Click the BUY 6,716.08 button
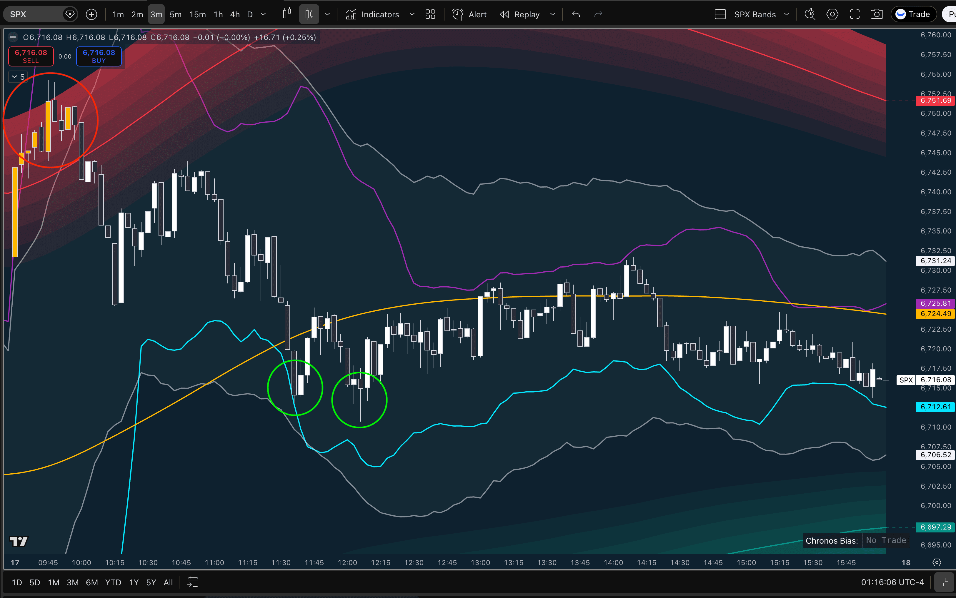The image size is (956, 598). pos(99,56)
